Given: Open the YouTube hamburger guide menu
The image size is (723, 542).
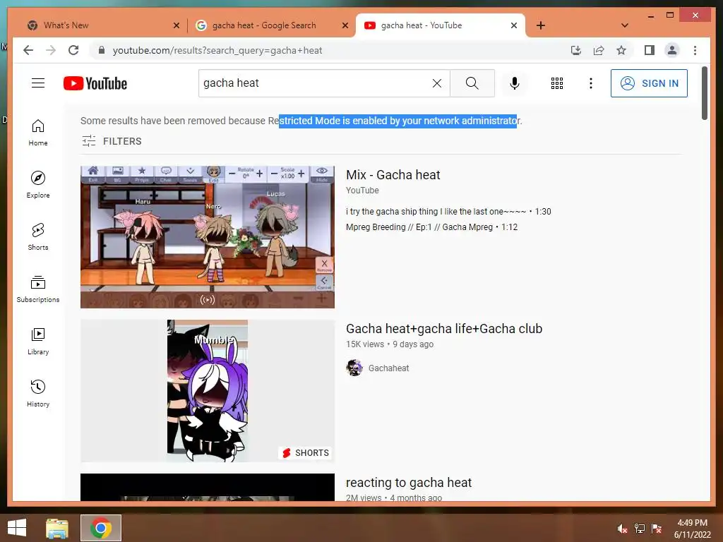Looking at the screenshot, I should 38,83.
